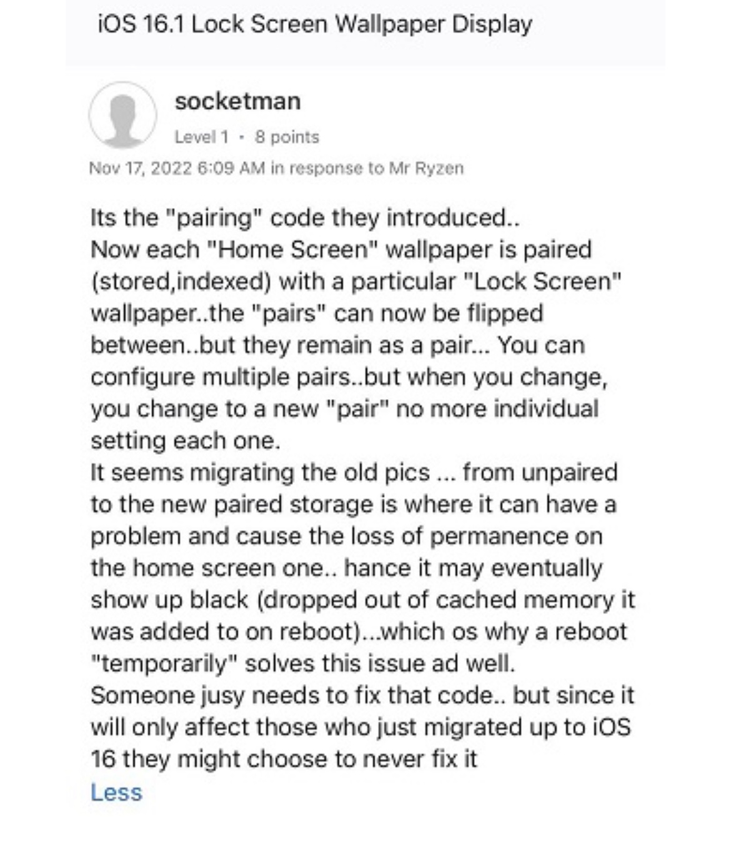The height and width of the screenshot is (842, 731).
Task: Click the line starting "Someone jusy needs"
Action: point(362,696)
